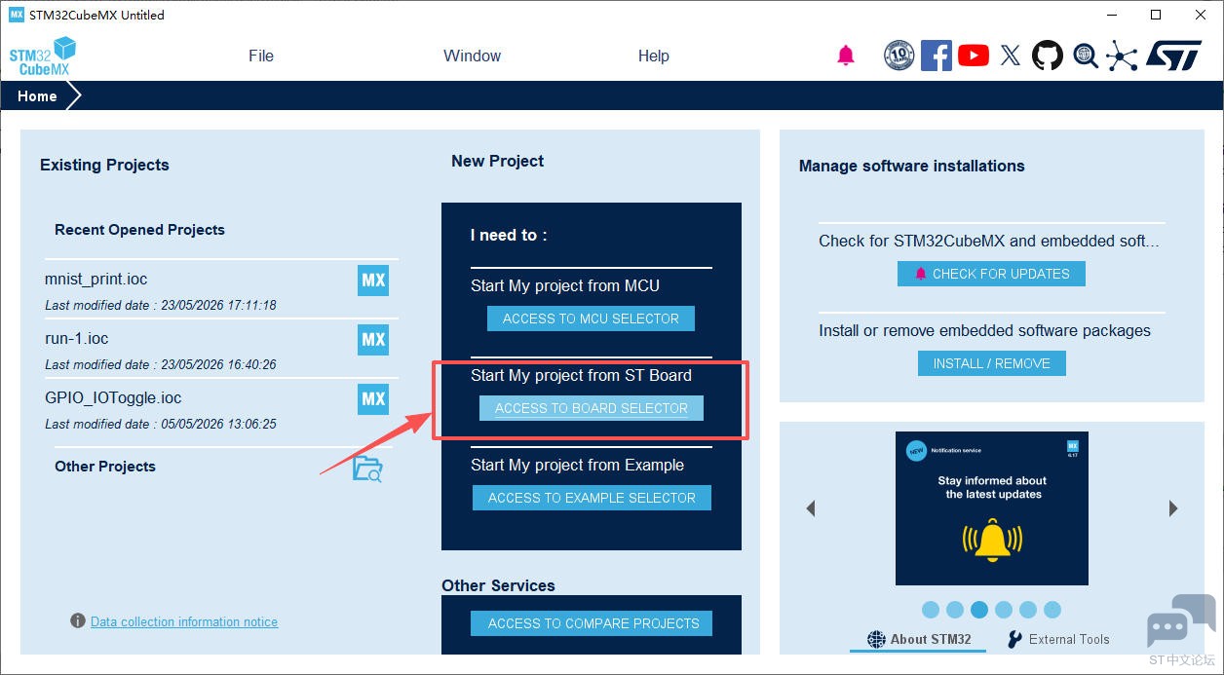
Task: Open recent project run-1.ioc
Action: point(76,338)
